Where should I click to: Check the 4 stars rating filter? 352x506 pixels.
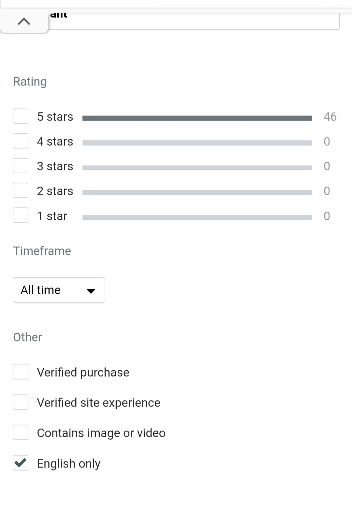(21, 141)
